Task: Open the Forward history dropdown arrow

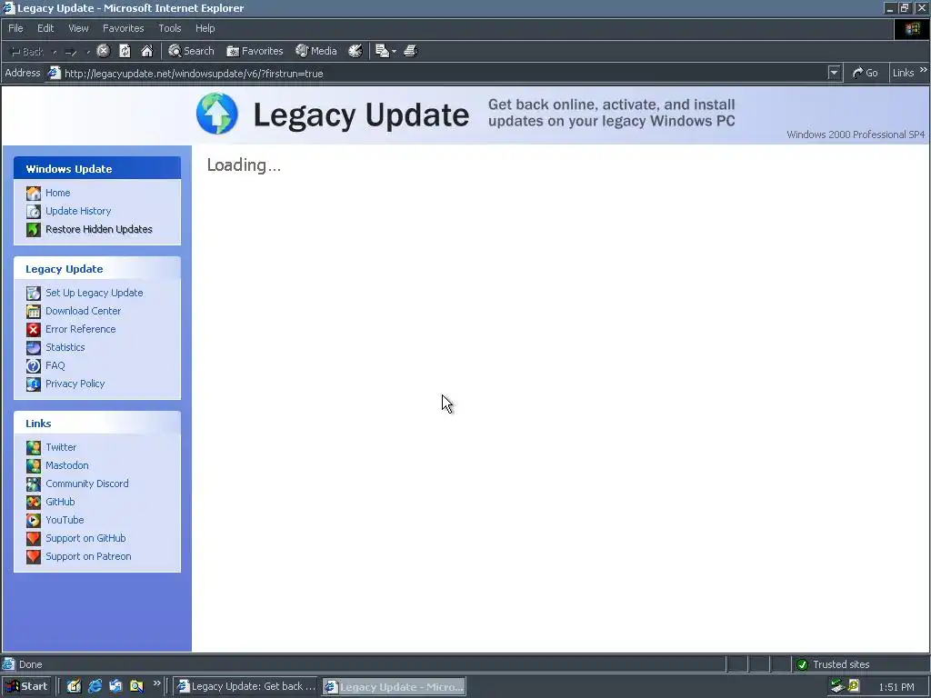Action: coord(88,52)
